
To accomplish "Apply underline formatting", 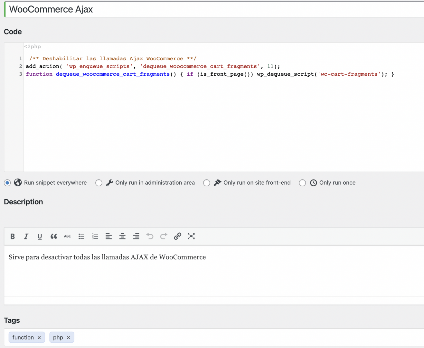I will (x=40, y=237).
